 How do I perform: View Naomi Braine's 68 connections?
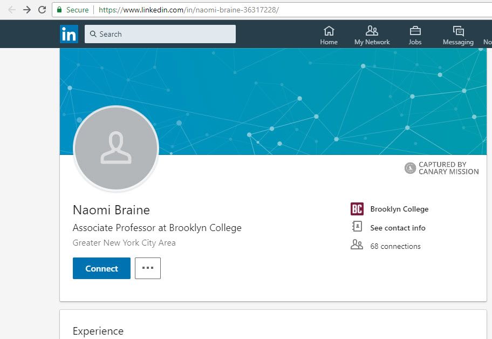[x=395, y=246]
